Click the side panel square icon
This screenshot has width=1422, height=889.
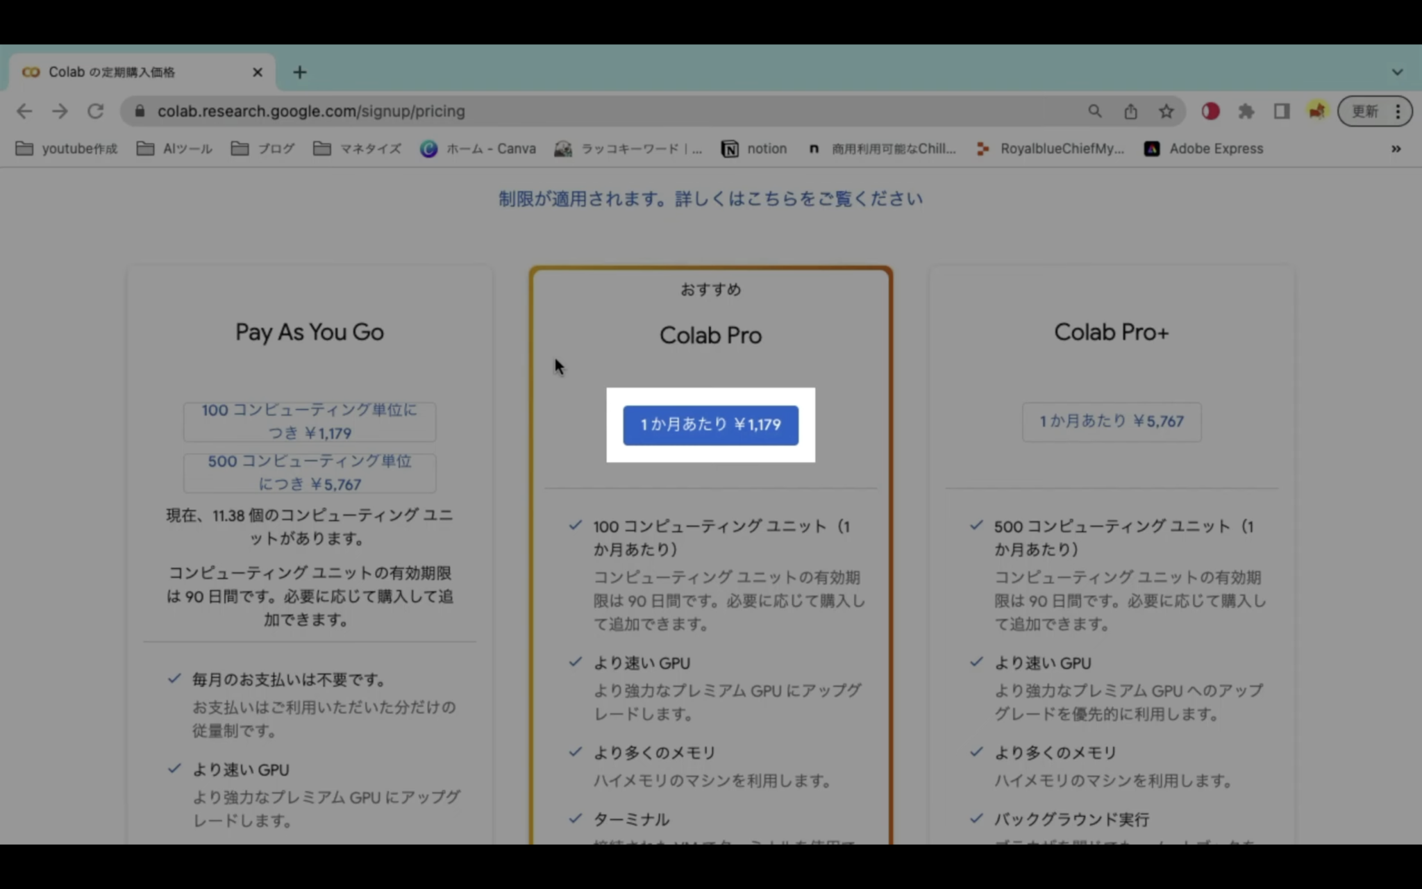click(x=1282, y=111)
